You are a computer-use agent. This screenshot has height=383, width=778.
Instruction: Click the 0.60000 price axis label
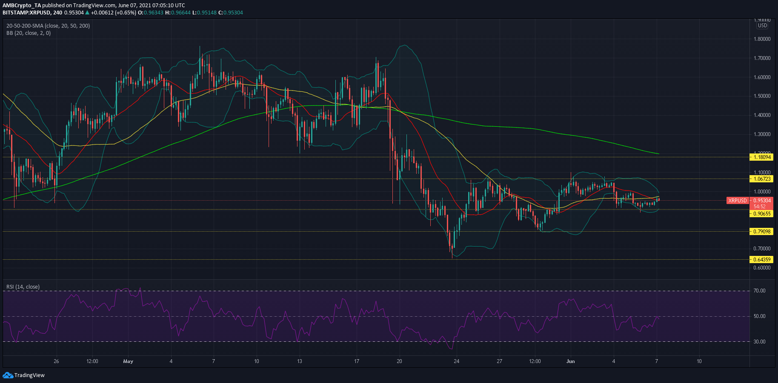(x=762, y=267)
